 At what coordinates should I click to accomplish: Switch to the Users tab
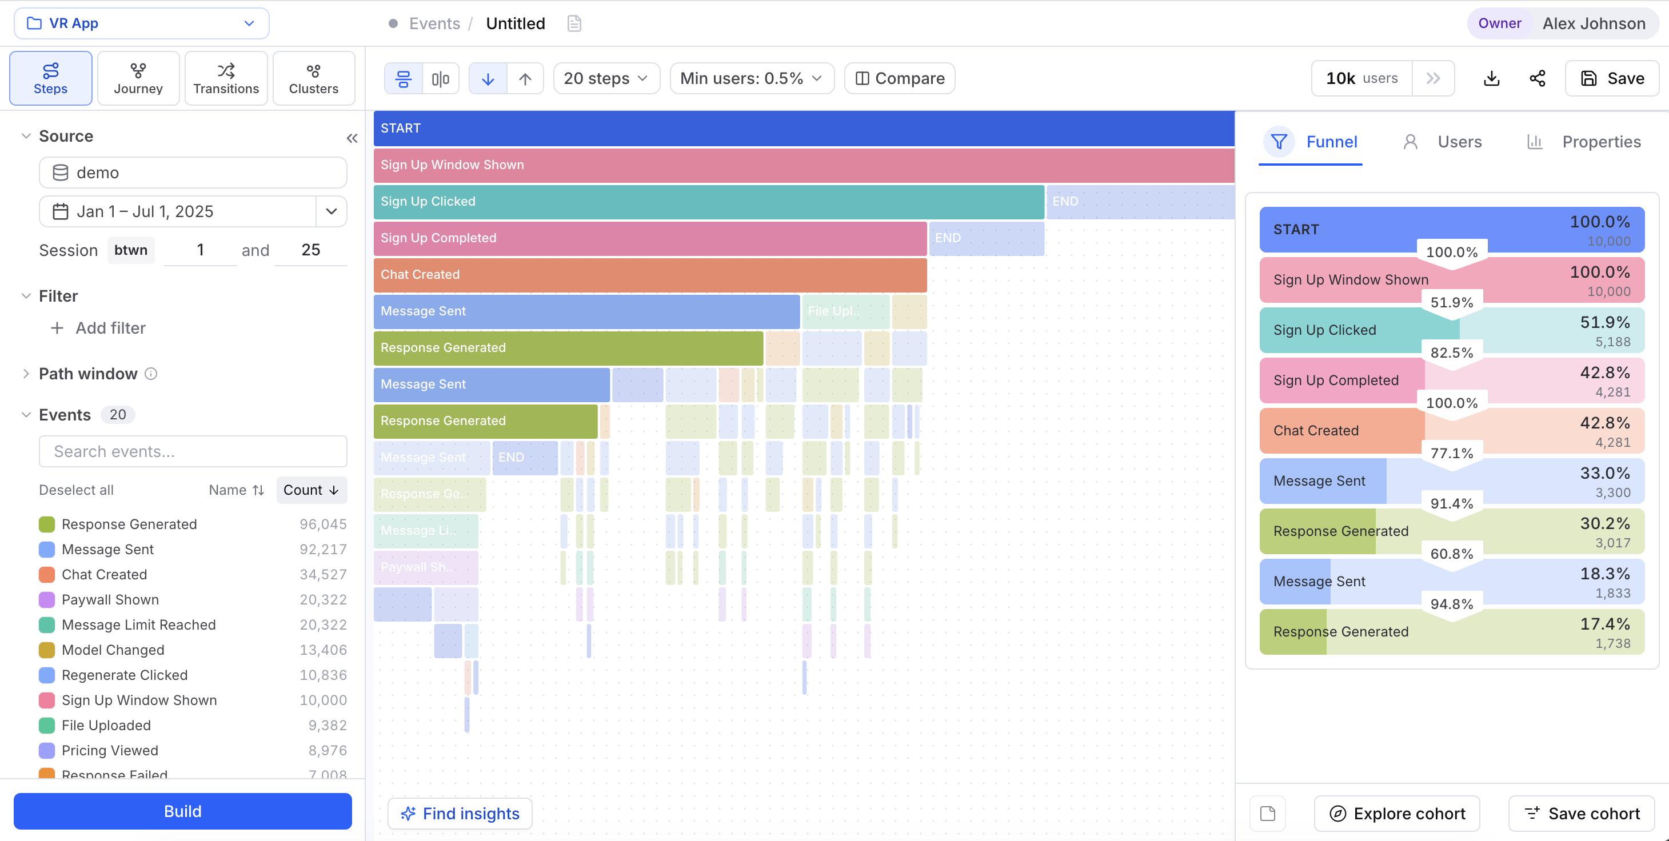(x=1442, y=142)
